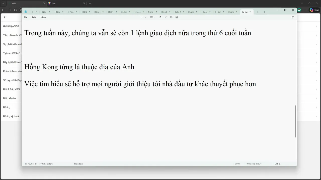Click the Notepad vertical scrollbar thumb
This screenshot has width=321, height=180.
click(x=296, y=121)
